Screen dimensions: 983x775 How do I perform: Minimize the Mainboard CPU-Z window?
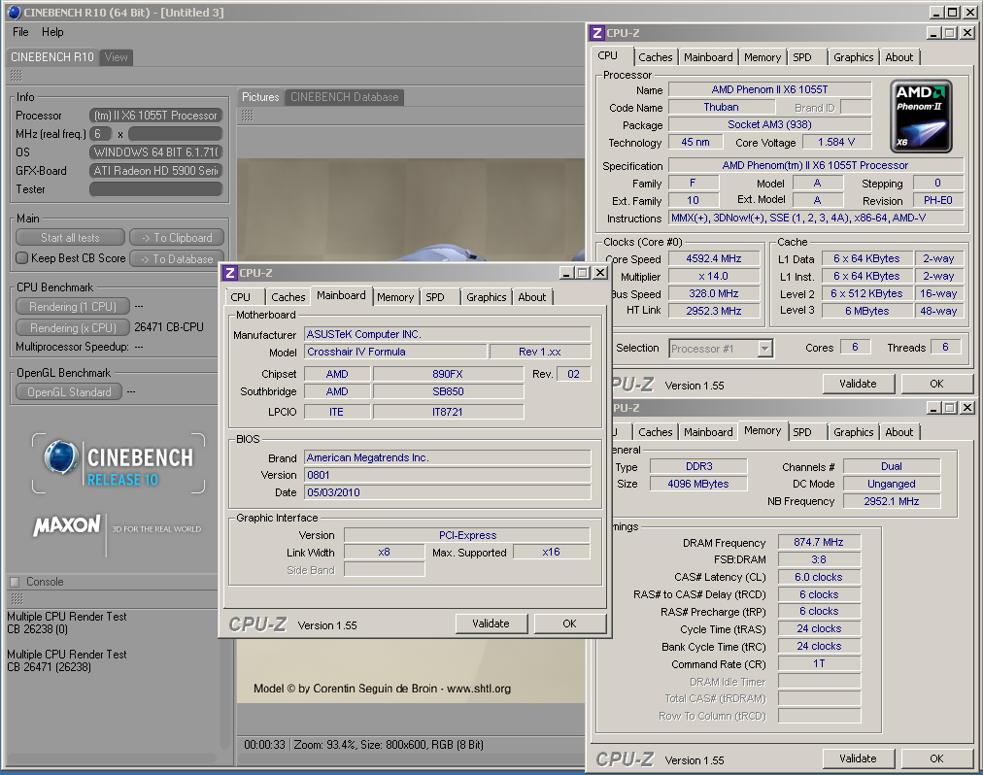566,273
